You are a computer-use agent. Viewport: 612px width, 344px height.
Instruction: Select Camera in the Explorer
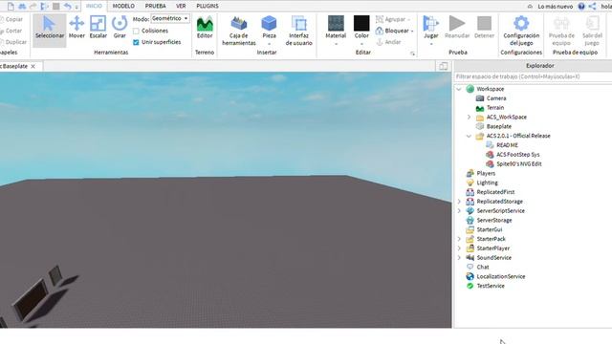pyautogui.click(x=496, y=98)
